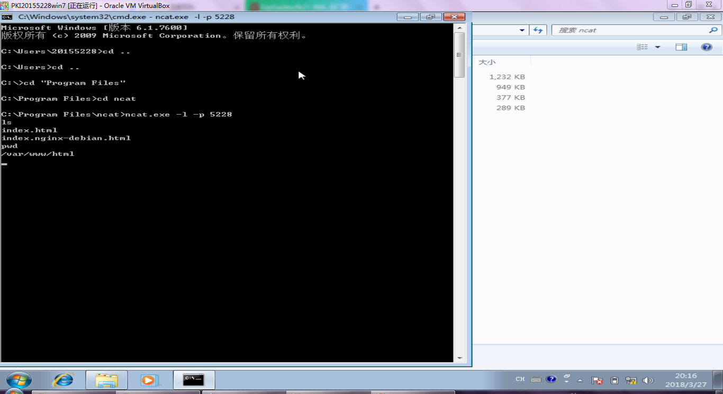Toggle the Explorer preview pane
This screenshot has height=394, width=723.
681,47
